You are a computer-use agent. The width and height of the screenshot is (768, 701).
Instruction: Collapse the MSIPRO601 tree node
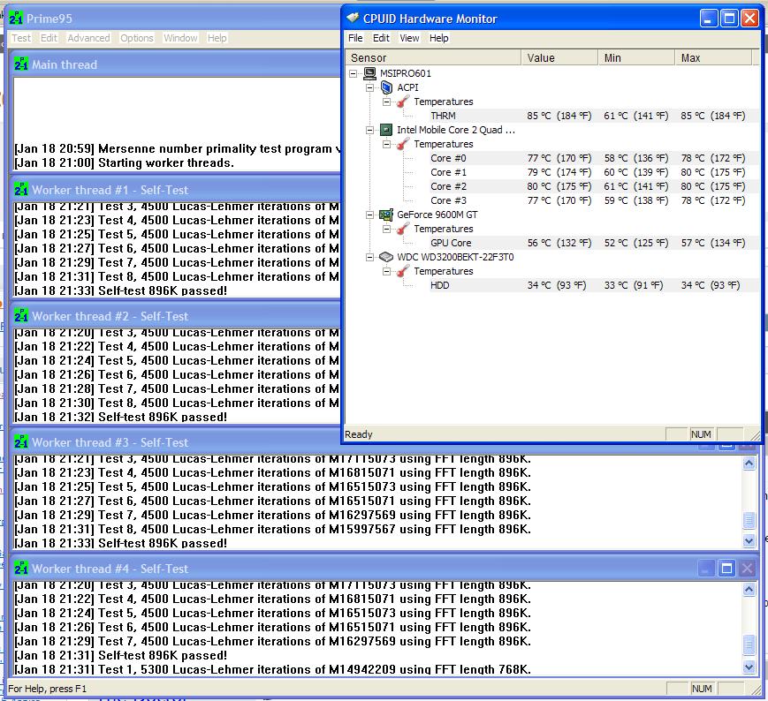(354, 74)
